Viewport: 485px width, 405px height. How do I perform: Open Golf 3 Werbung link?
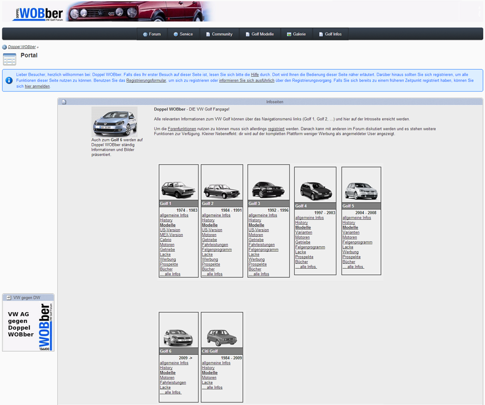coord(256,260)
